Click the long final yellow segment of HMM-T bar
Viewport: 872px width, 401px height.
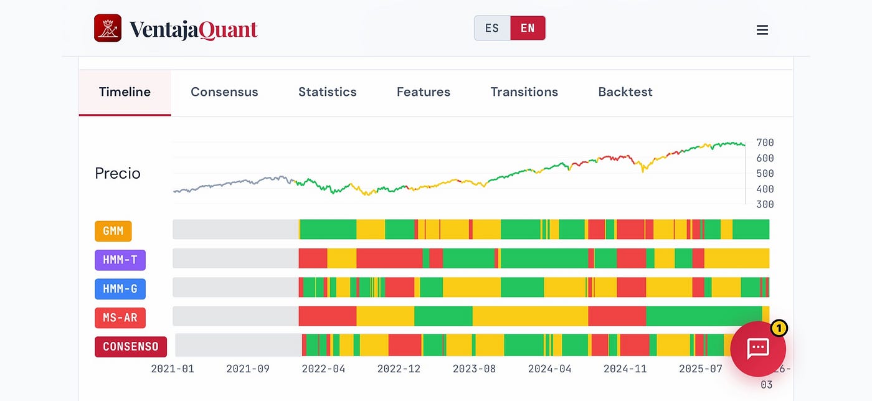pyautogui.click(x=737, y=258)
